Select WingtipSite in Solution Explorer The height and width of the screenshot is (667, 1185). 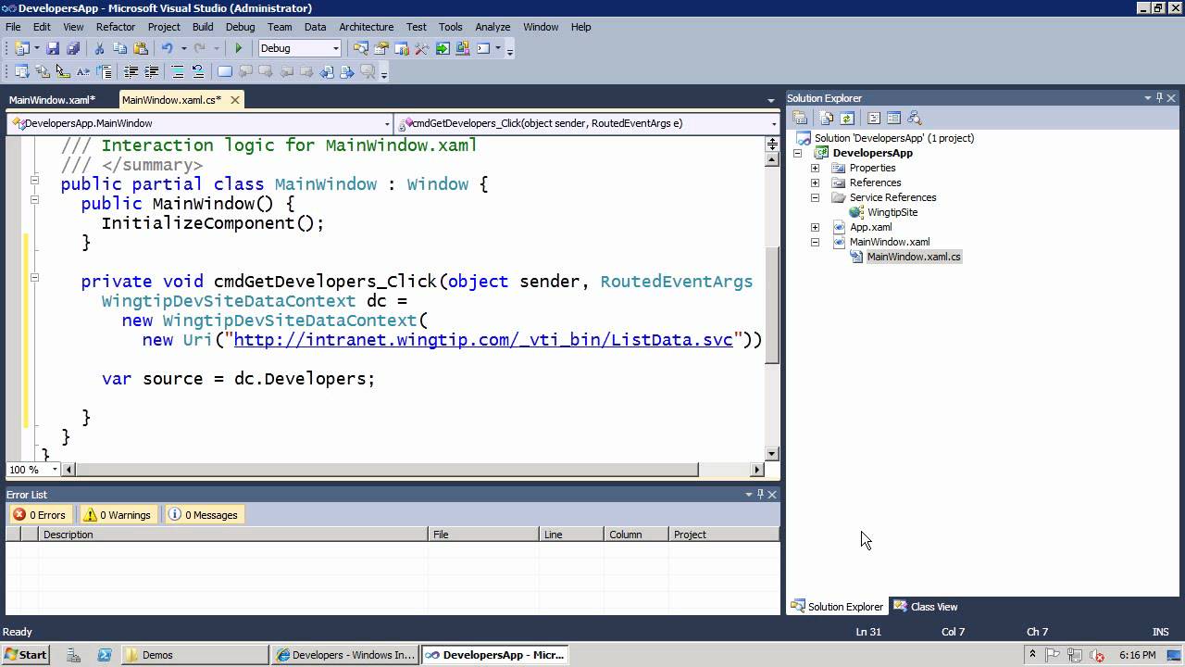click(x=892, y=212)
